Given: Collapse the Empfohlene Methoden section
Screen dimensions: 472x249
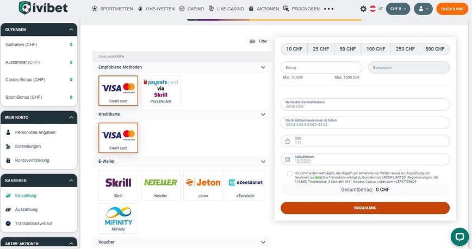Looking at the screenshot, I should 263,67.
